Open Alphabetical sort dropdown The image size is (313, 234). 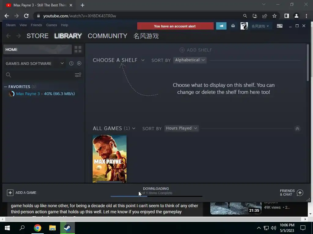point(190,60)
